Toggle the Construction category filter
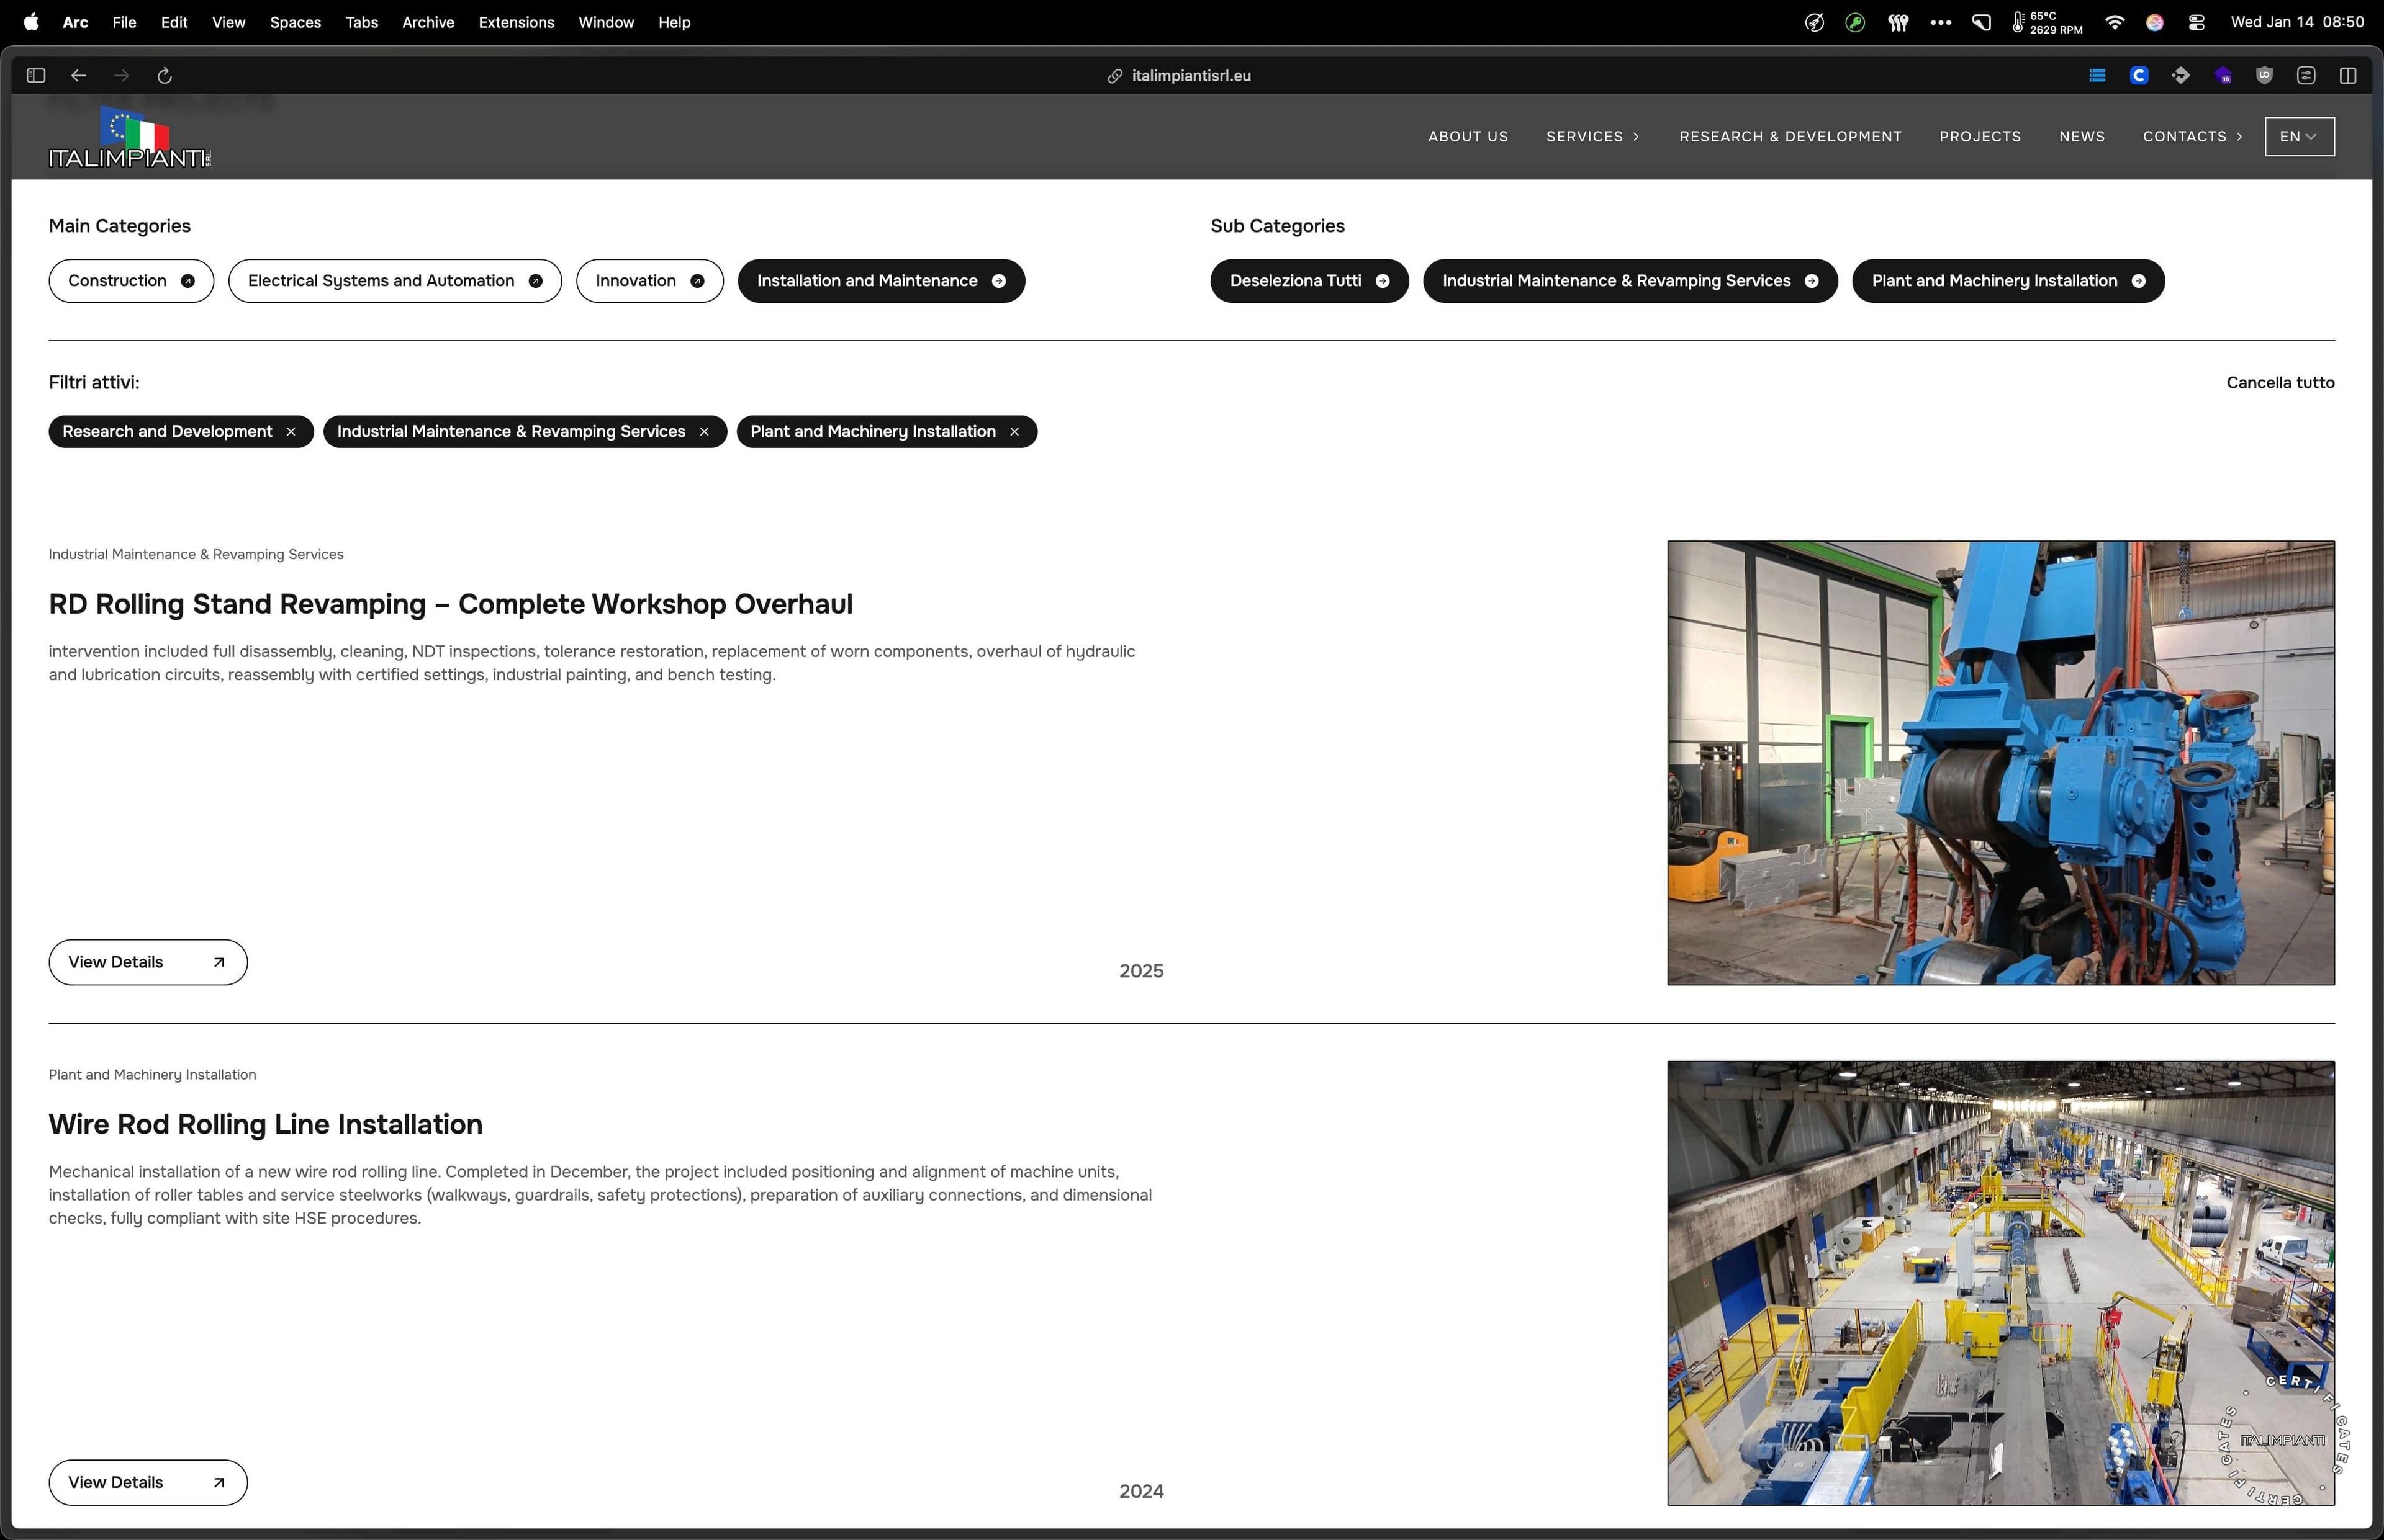The width and height of the screenshot is (2384, 1540). click(x=131, y=281)
